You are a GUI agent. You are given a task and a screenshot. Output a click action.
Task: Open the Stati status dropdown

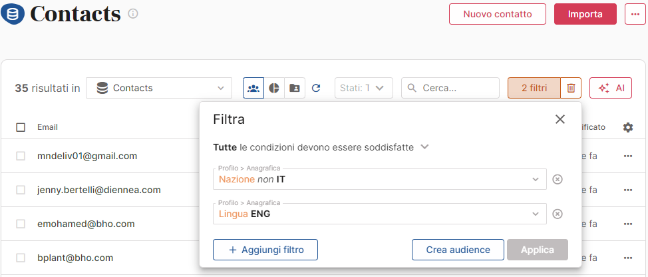click(364, 88)
